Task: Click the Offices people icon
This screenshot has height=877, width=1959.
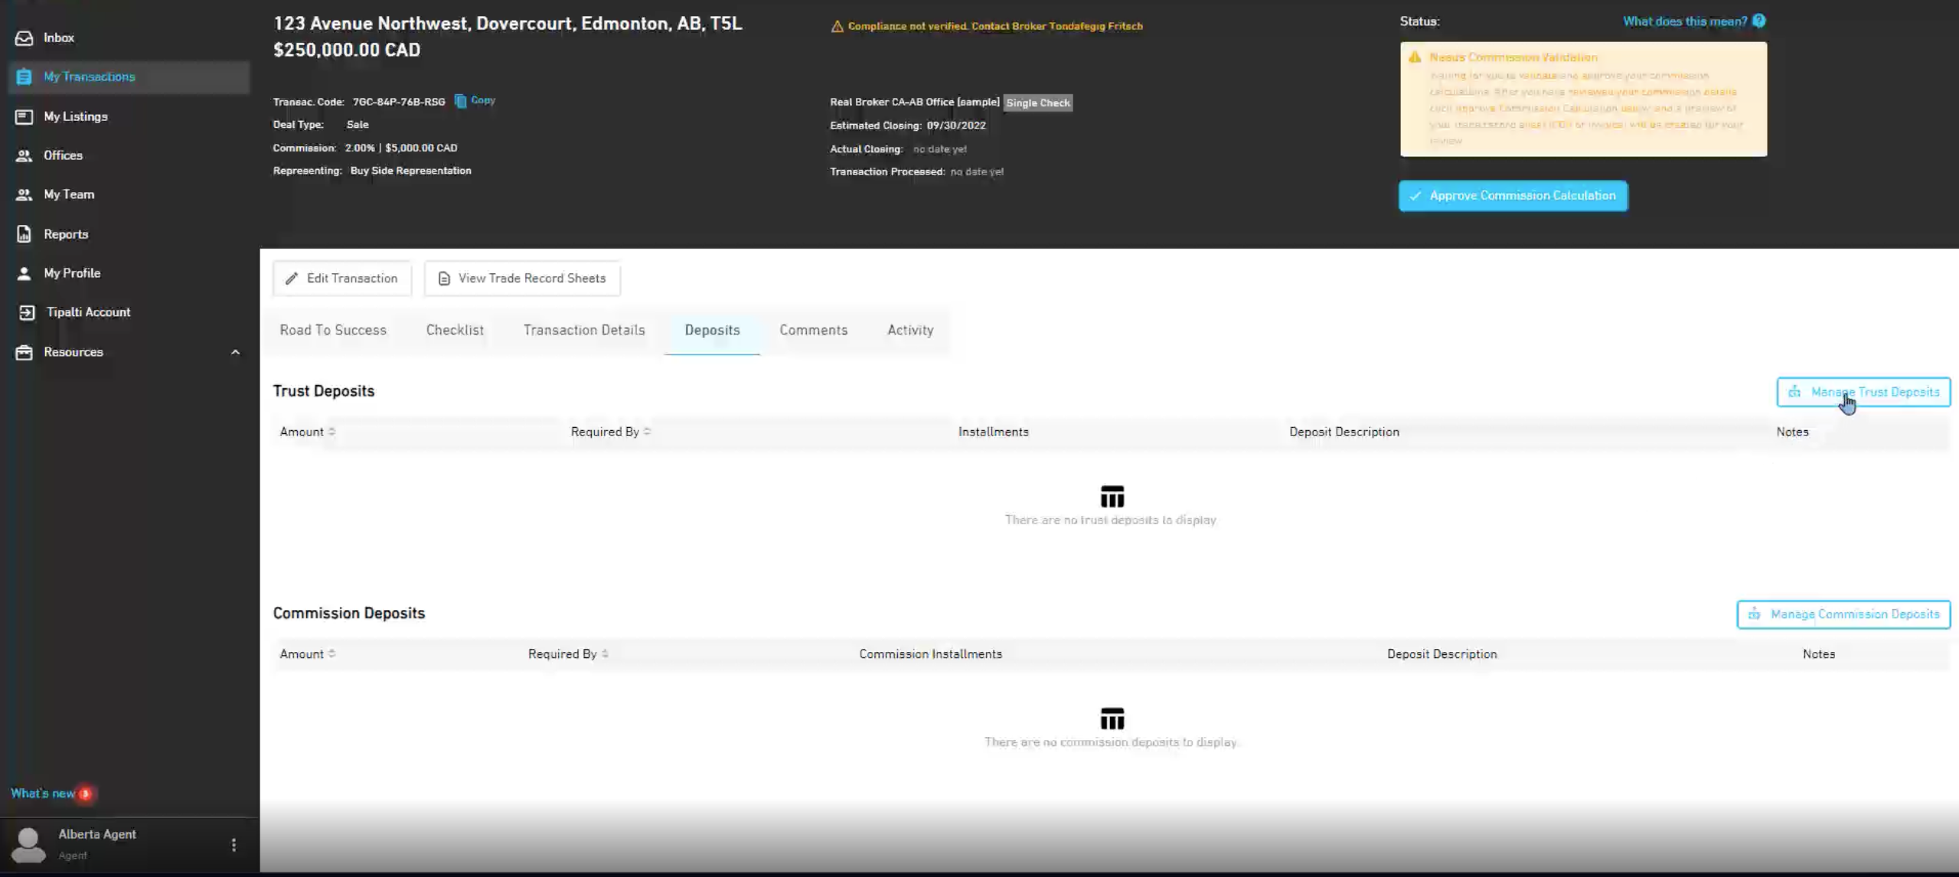Action: [x=24, y=155]
